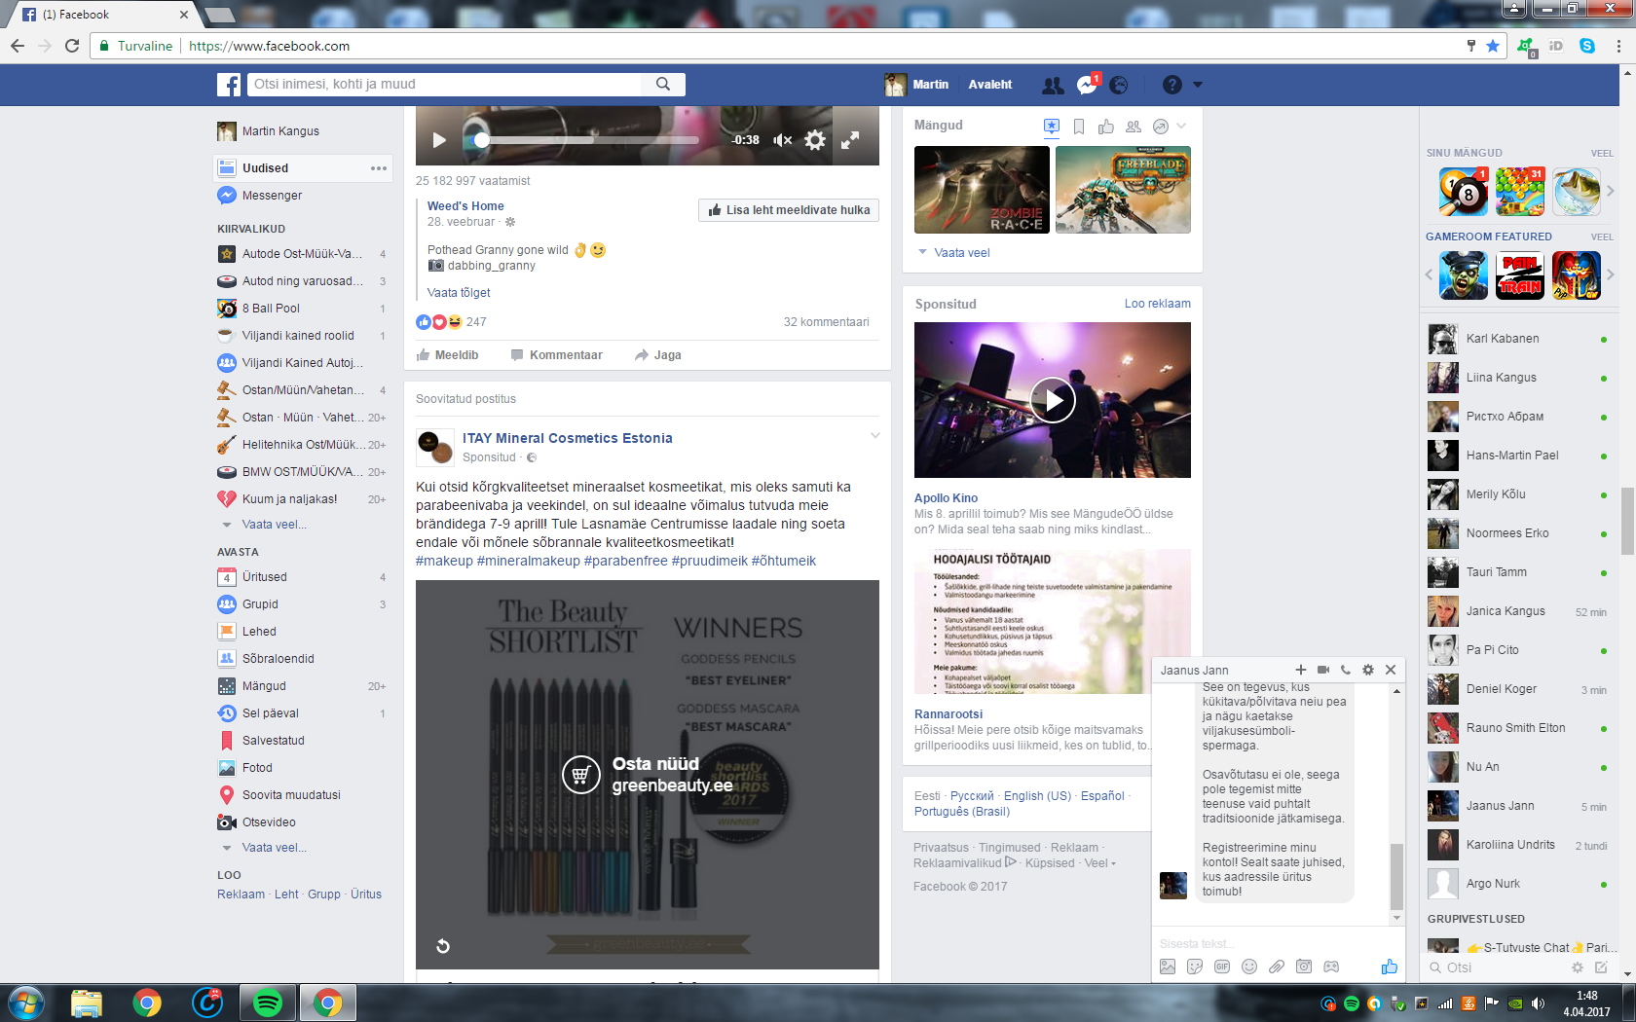Show next games in Sinu Mängud arrow
Viewport: 1636px width, 1022px height.
pyautogui.click(x=1611, y=192)
